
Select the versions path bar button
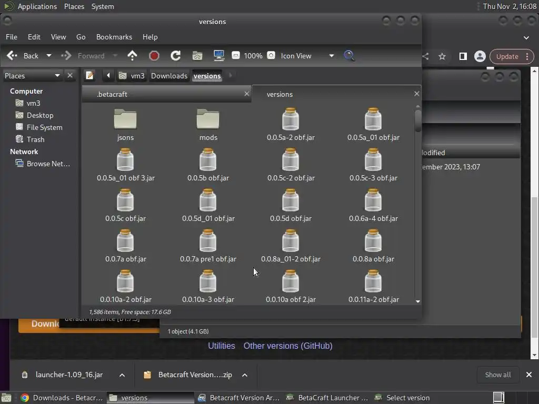(207, 76)
